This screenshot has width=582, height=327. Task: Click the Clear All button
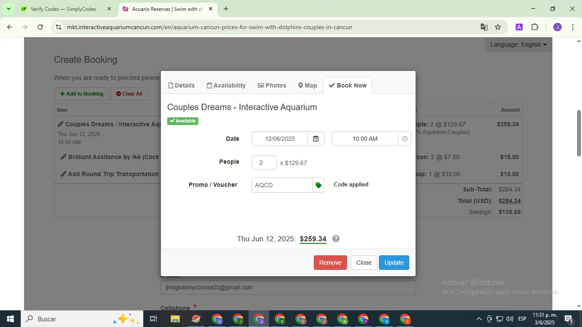(x=129, y=94)
